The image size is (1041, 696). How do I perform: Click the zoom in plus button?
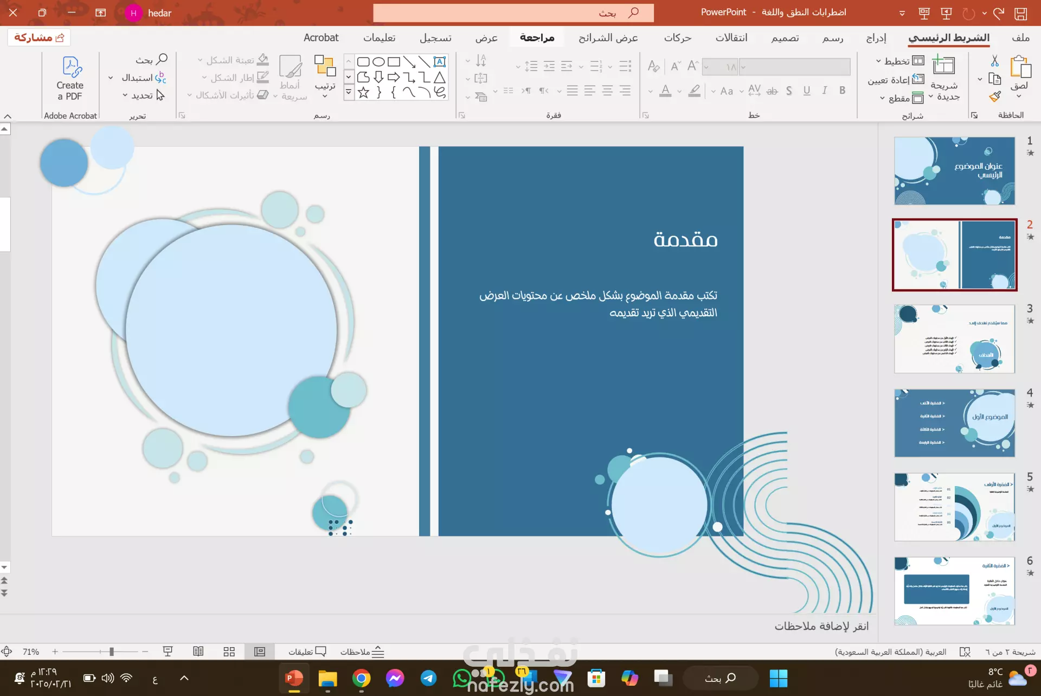55,652
